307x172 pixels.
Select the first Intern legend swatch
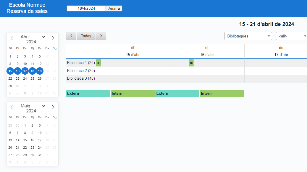[133, 94]
